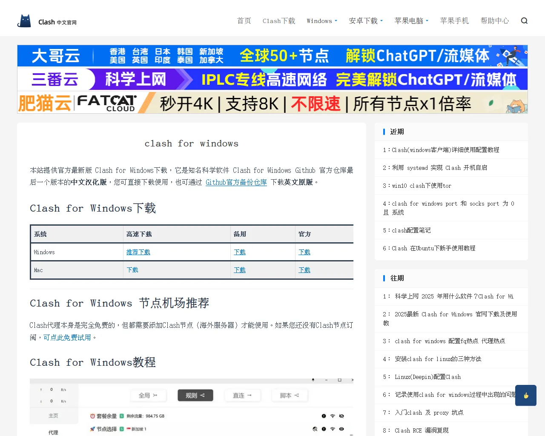
Task: Open past post 科学上网 2025 年用什么软件
Action: 454,296
